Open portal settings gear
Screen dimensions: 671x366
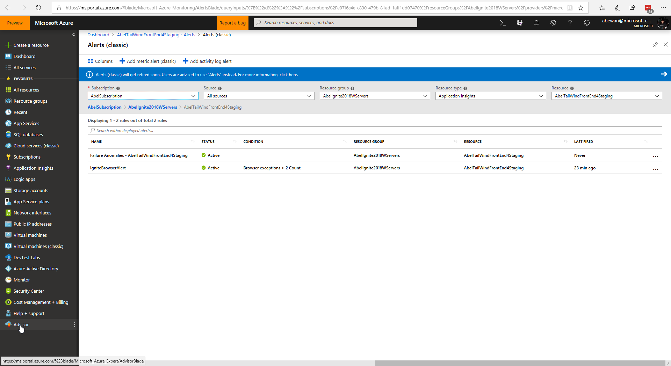click(553, 23)
